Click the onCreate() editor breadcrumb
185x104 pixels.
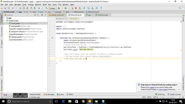click(74, 19)
